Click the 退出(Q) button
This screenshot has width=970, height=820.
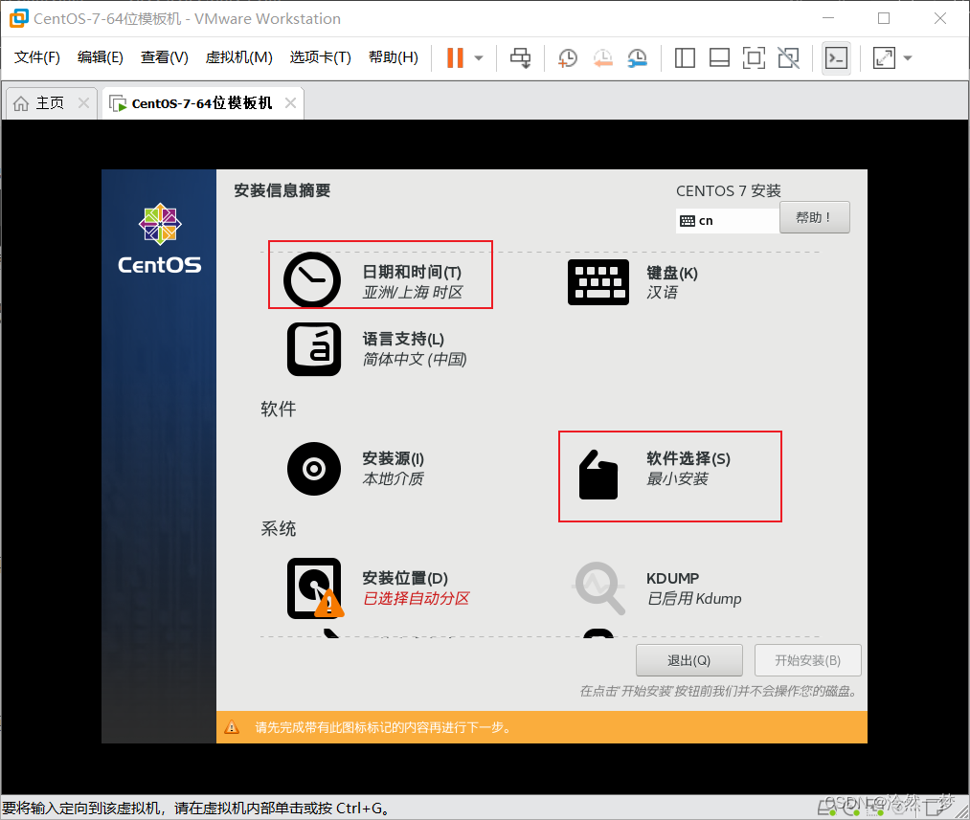[689, 660]
